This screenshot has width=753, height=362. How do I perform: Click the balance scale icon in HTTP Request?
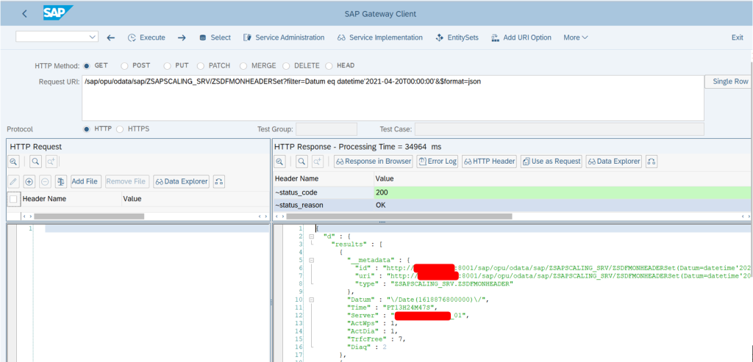pos(60,181)
